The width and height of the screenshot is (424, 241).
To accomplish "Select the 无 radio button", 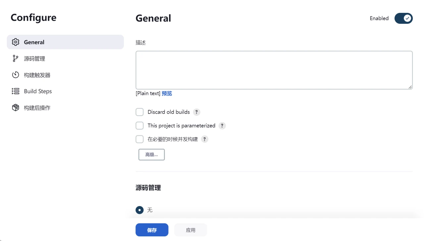I will [x=140, y=210].
